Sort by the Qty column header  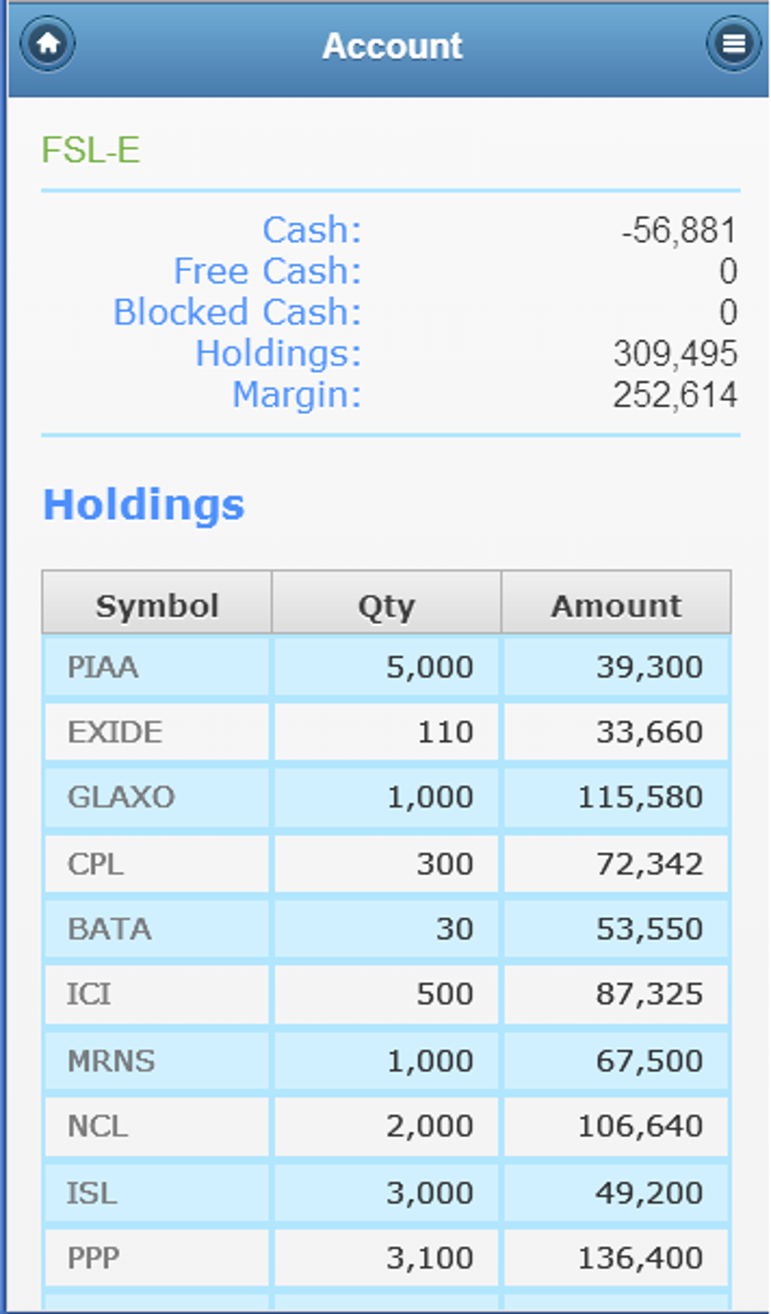point(386,605)
